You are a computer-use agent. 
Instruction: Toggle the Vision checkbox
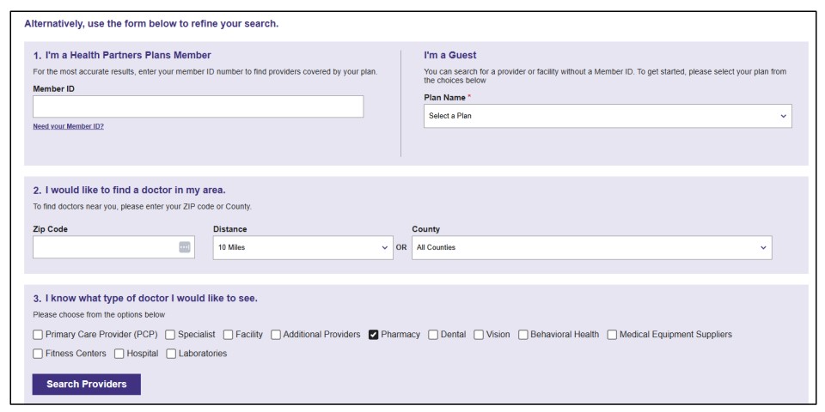point(479,335)
